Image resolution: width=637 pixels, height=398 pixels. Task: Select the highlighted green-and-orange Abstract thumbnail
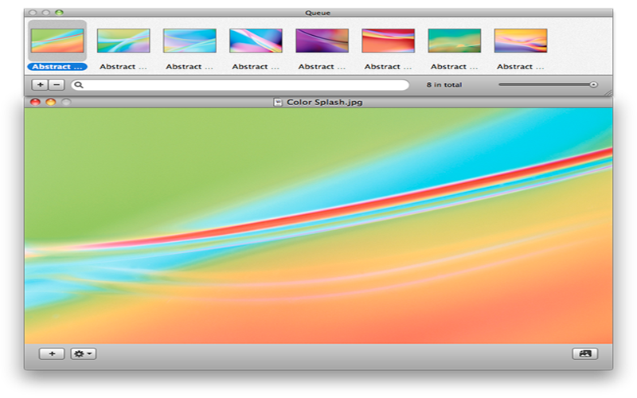[x=57, y=41]
